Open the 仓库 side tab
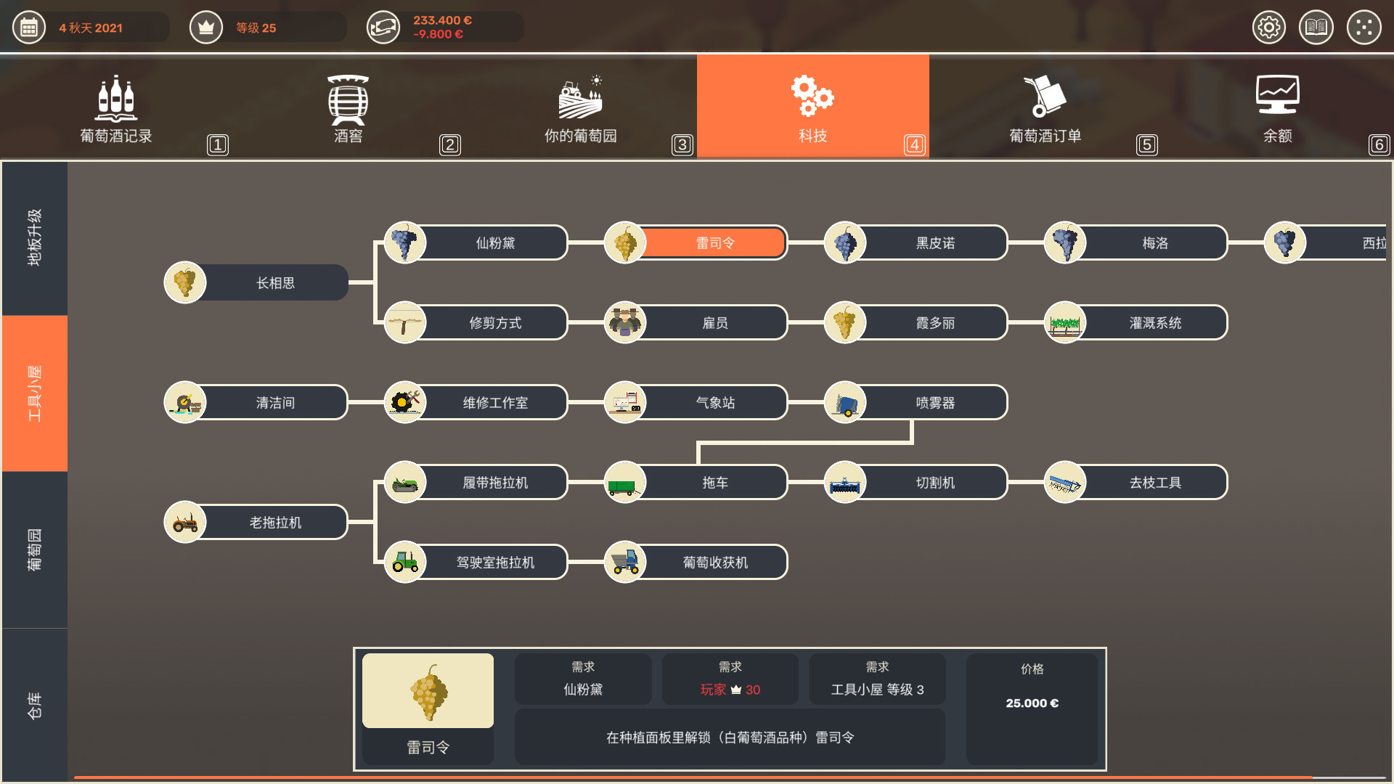 pyautogui.click(x=35, y=705)
